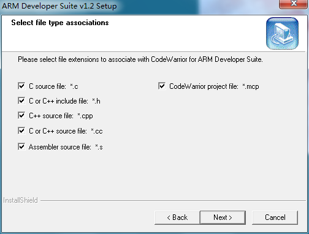Uncheck the CodeWarrior project file *.mcp checkbox
The width and height of the screenshot is (309, 234).
pos(162,86)
